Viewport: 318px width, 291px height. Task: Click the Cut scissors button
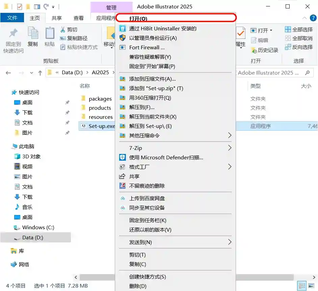point(69,30)
